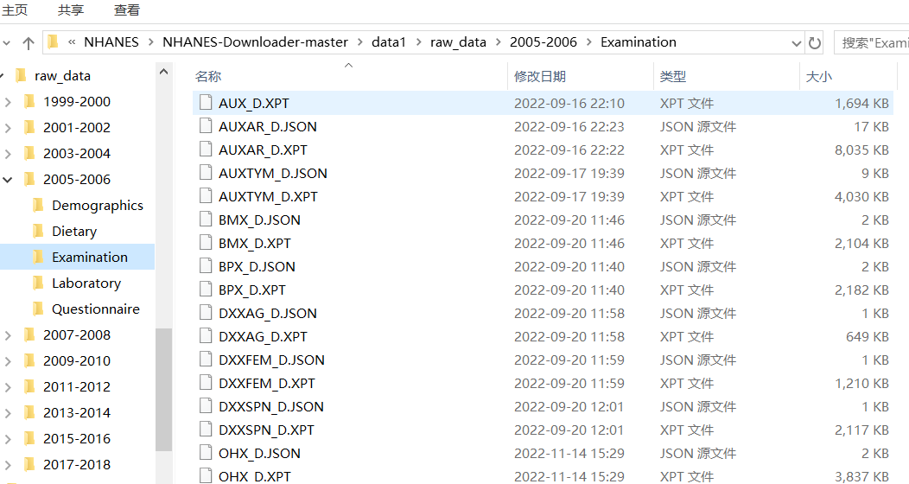Viewport: 909px width, 484px height.
Task: Sort by 名称 column header
Action: click(209, 77)
